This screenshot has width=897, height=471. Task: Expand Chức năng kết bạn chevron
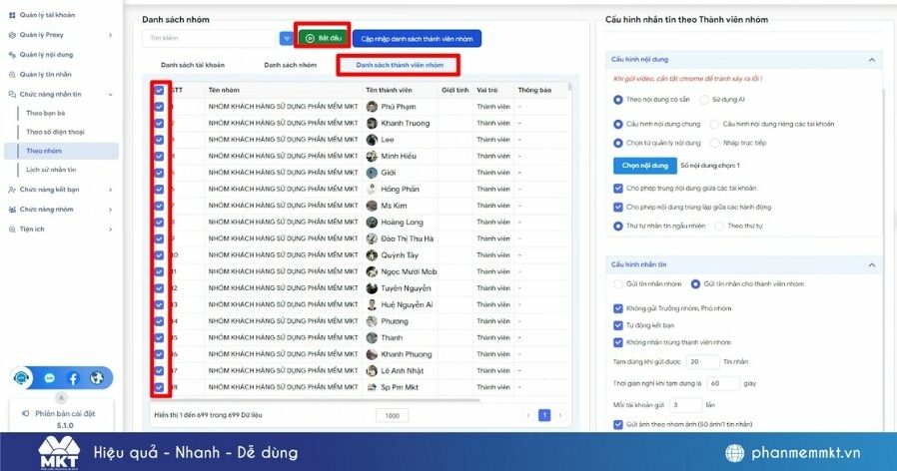111,190
